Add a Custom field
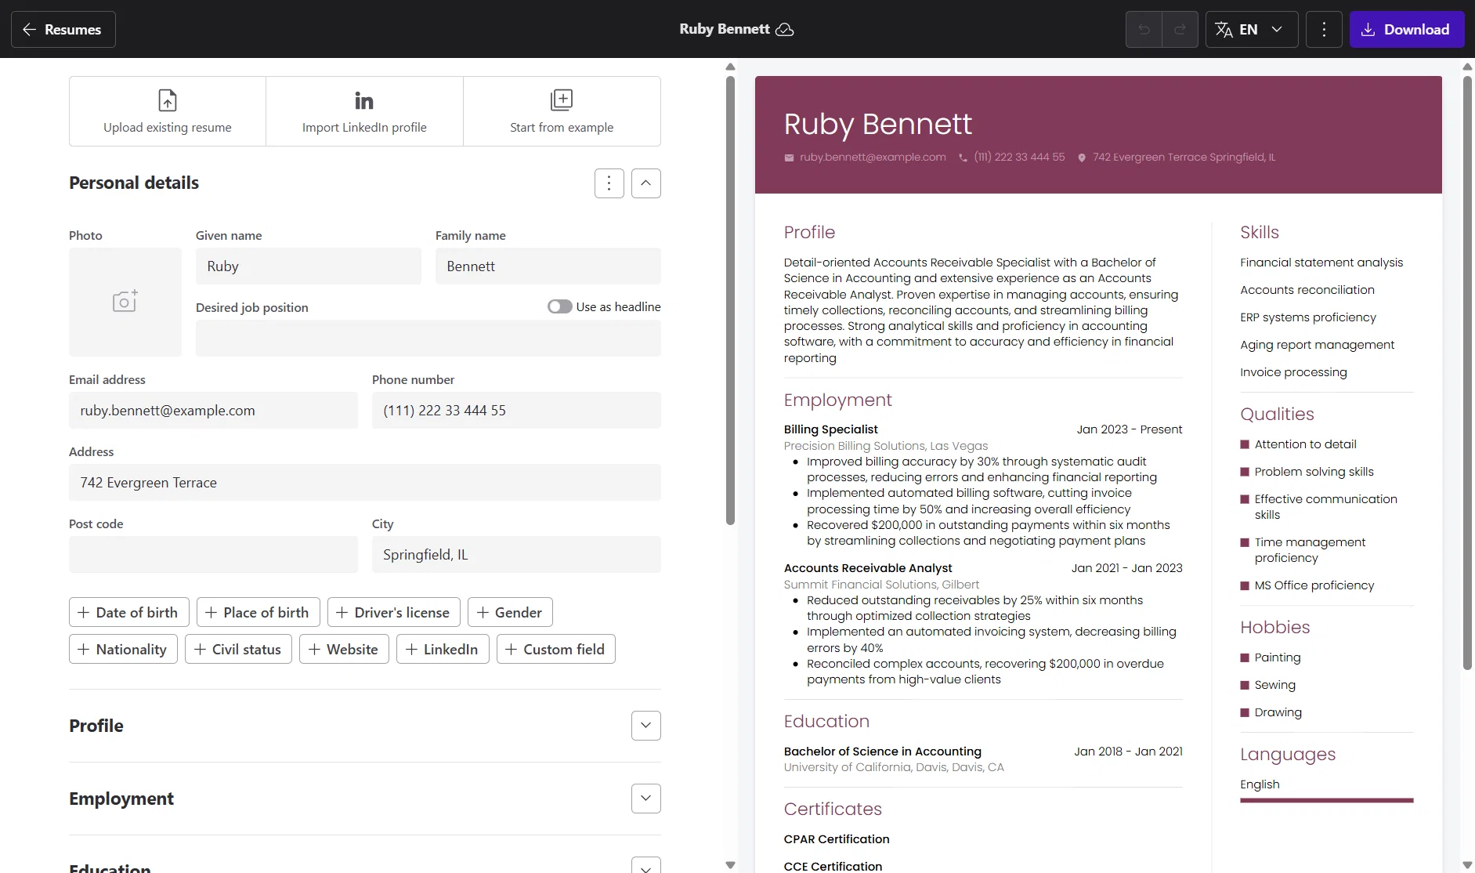 point(556,649)
